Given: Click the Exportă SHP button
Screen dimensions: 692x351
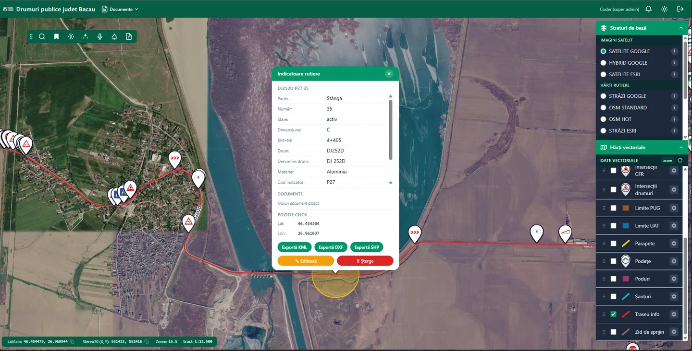Looking at the screenshot, I should pyautogui.click(x=367, y=247).
